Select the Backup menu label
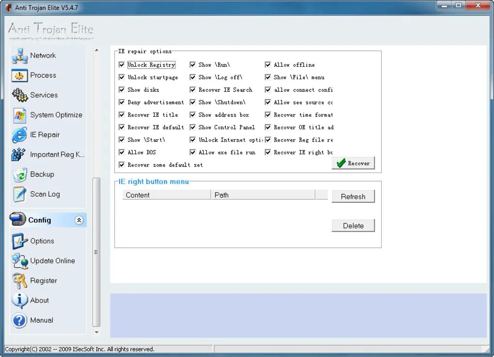The image size is (494, 357). point(42,174)
